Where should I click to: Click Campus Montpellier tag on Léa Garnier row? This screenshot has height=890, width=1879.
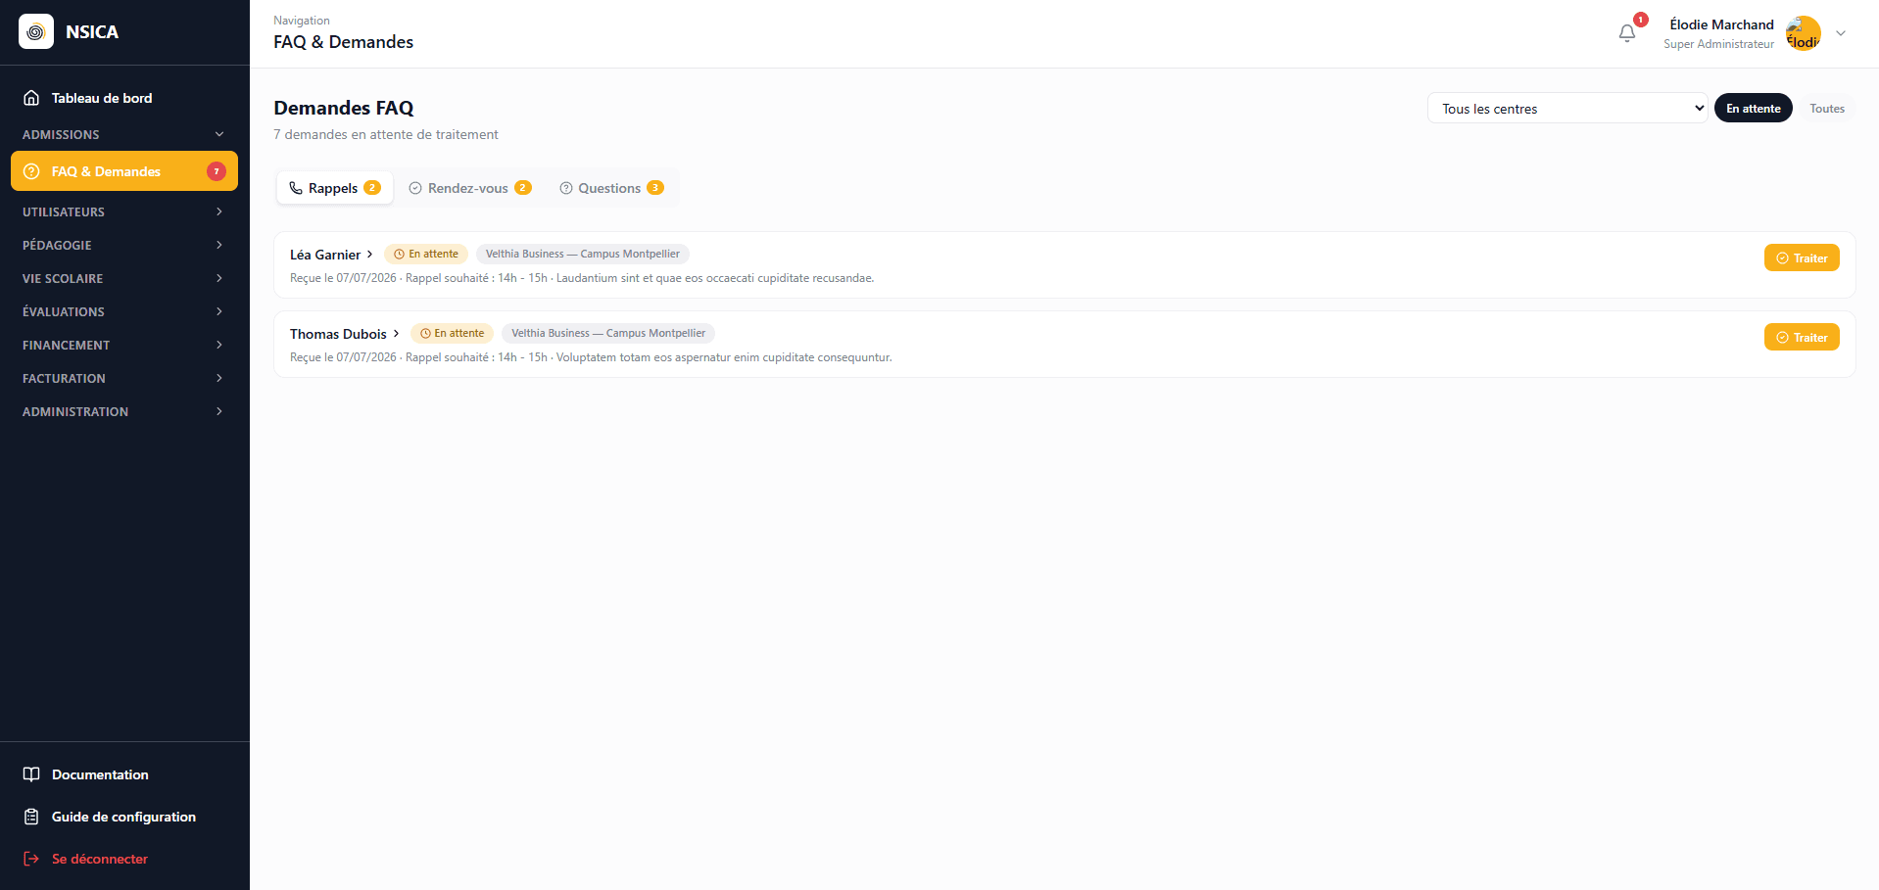point(583,254)
